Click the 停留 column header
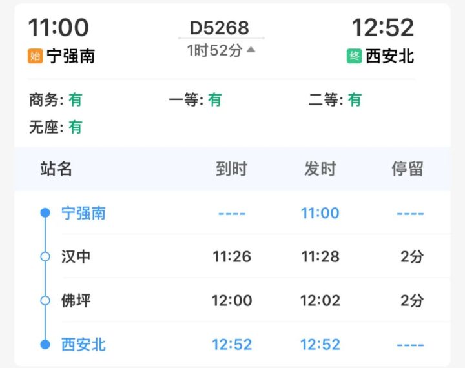465x368 pixels. tap(408, 169)
